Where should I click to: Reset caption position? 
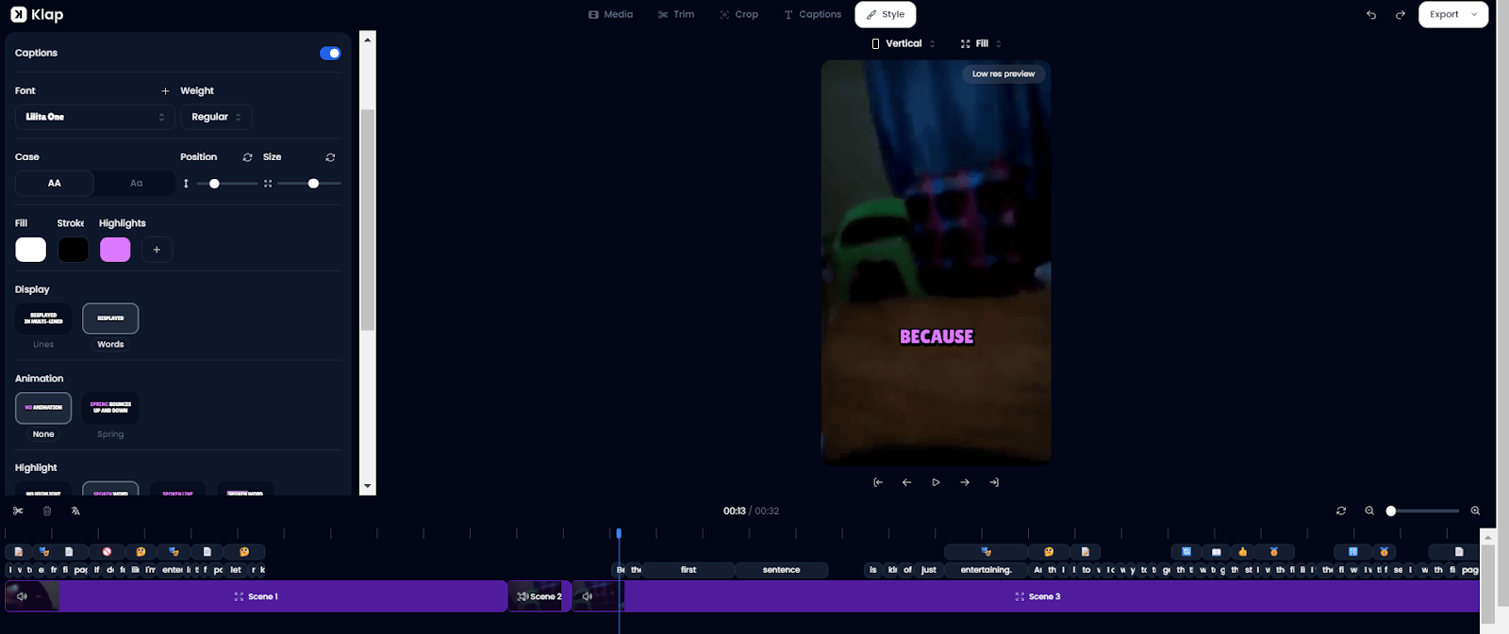click(x=247, y=157)
